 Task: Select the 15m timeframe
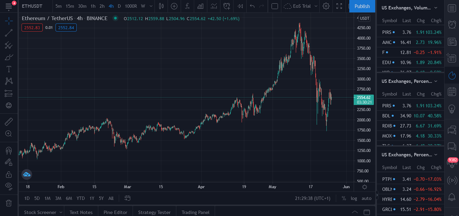(x=70, y=6)
